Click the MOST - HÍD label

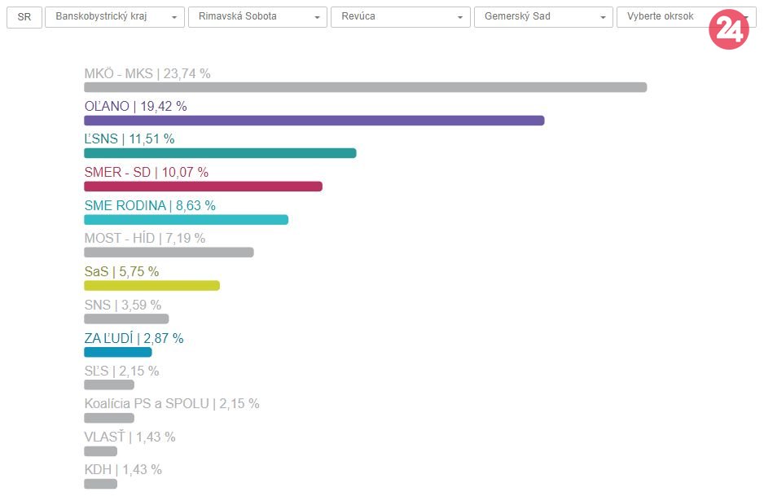[144, 239]
